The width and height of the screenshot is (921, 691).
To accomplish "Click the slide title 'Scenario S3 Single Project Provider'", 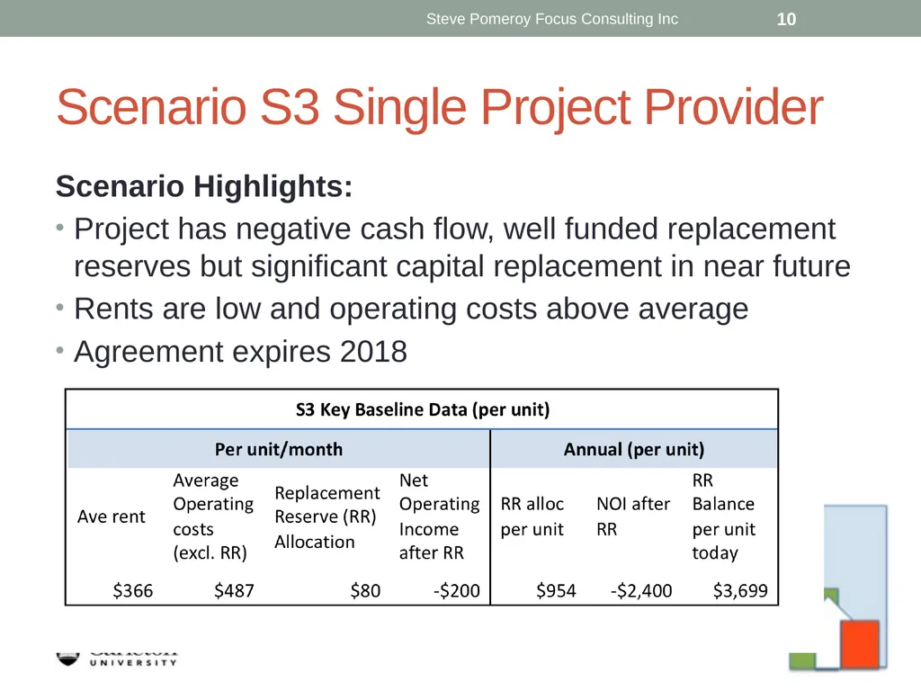I will [439, 108].
